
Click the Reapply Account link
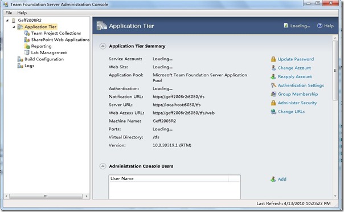294,76
